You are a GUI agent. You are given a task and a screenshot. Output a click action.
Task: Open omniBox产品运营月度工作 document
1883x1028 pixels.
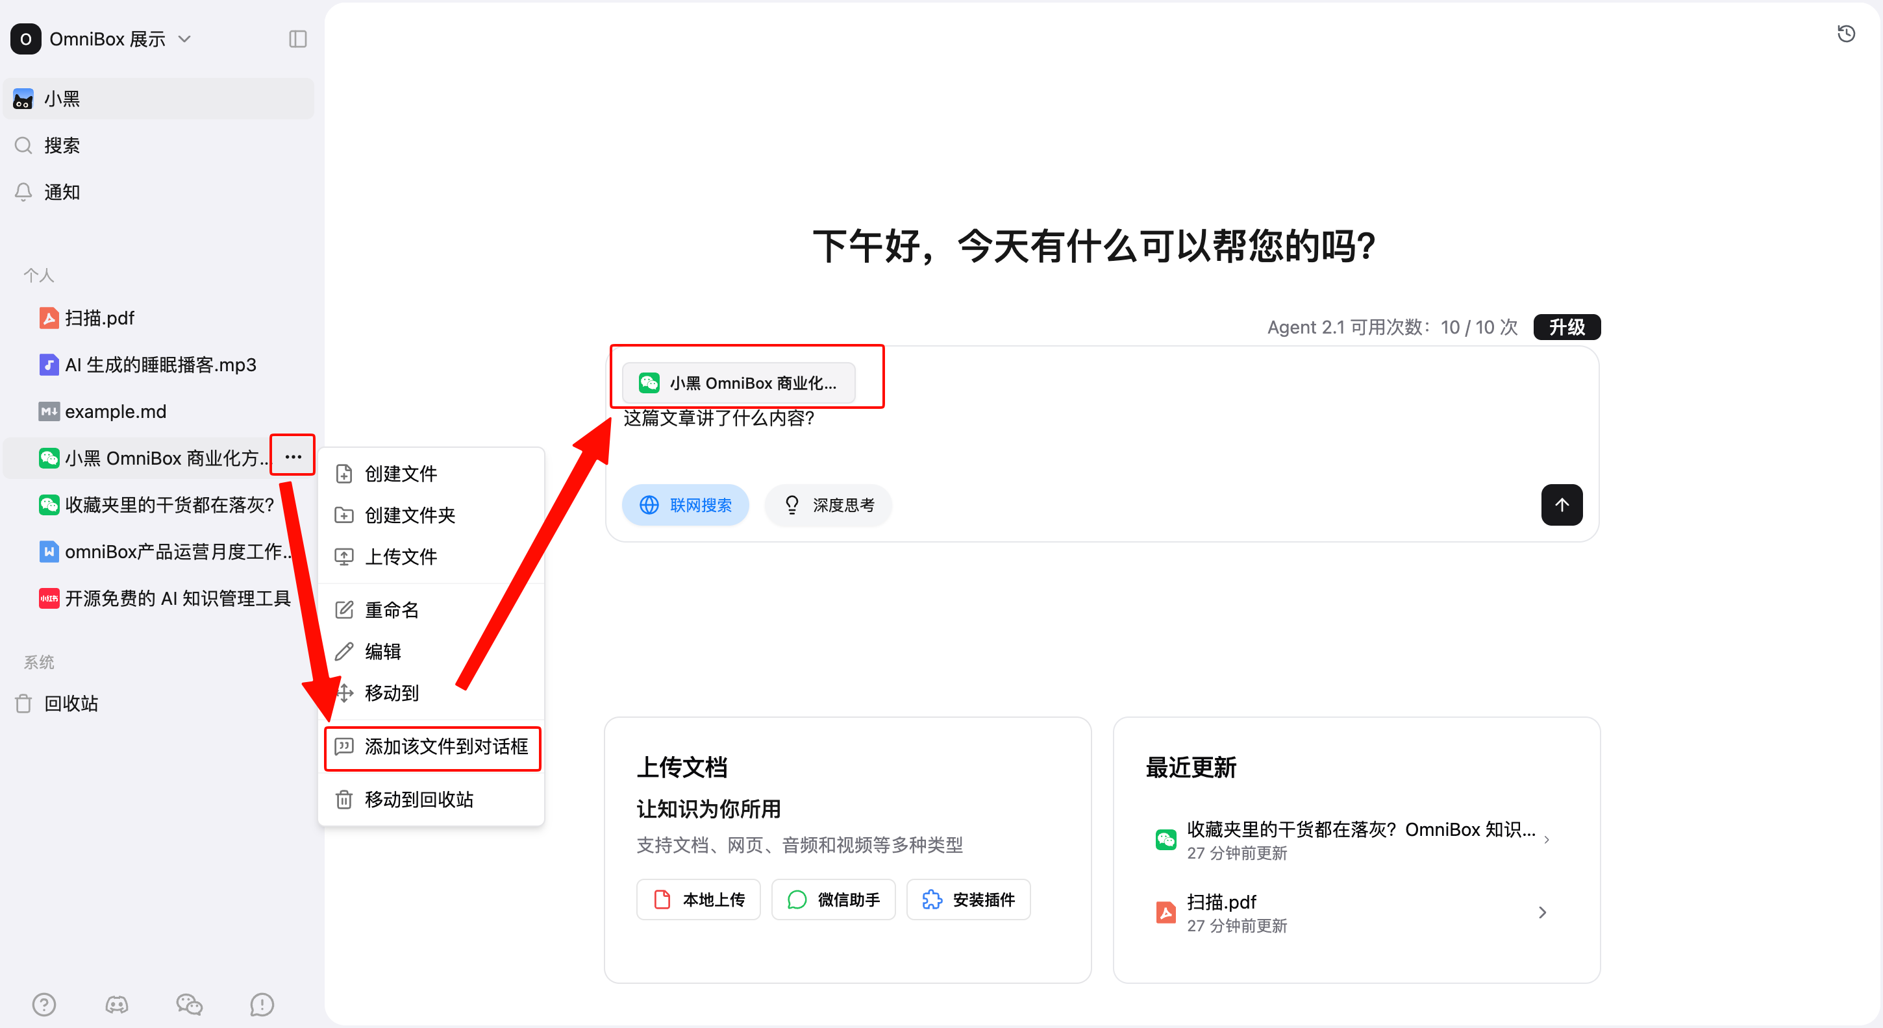click(x=158, y=552)
